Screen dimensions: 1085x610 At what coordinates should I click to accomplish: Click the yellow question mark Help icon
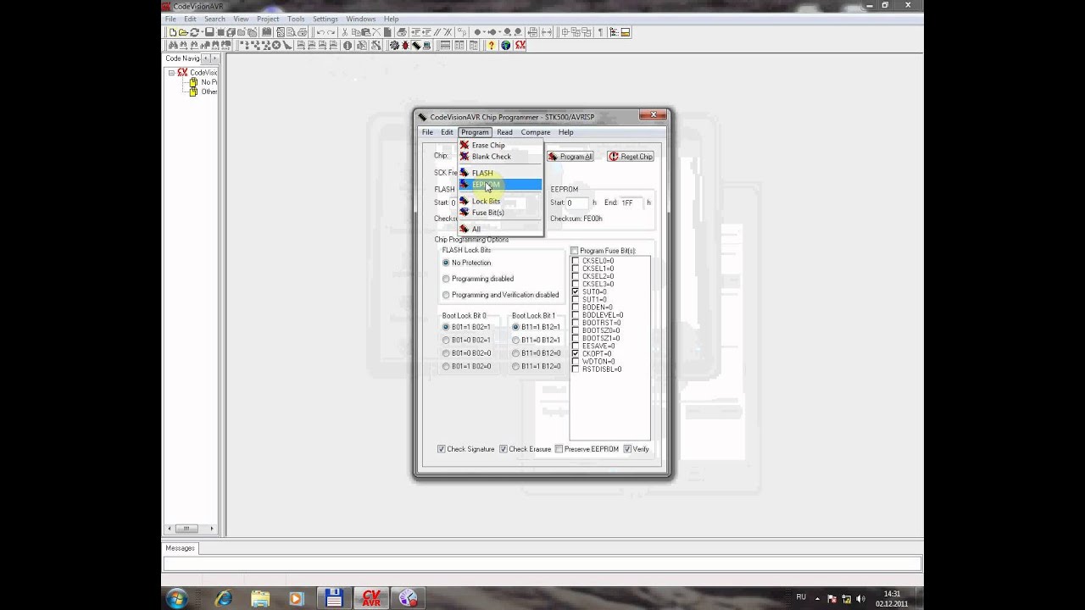(x=491, y=45)
